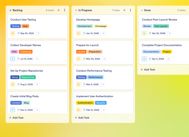
Task: Click the Authentication tag label
Action: pyautogui.click(x=85, y=103)
